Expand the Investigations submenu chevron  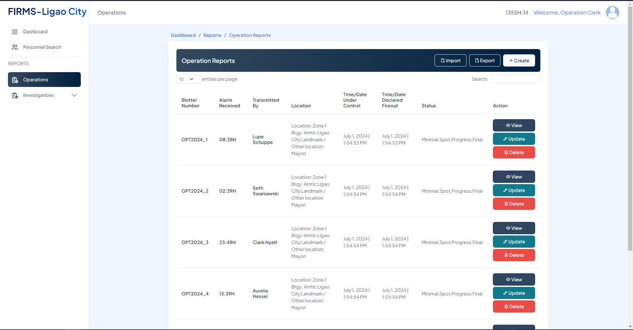74,96
